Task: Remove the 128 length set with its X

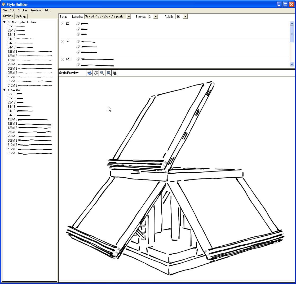Action: tap(63, 59)
